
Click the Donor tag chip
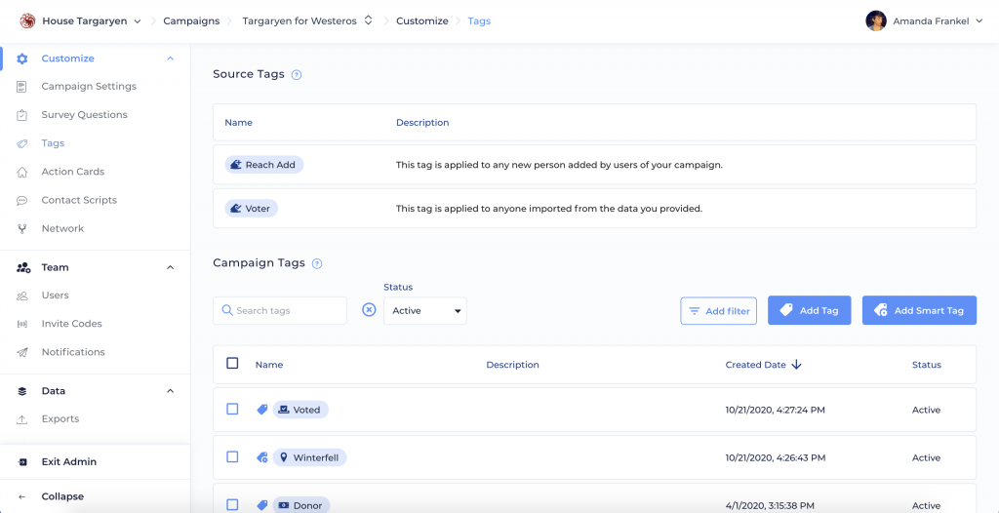301,505
